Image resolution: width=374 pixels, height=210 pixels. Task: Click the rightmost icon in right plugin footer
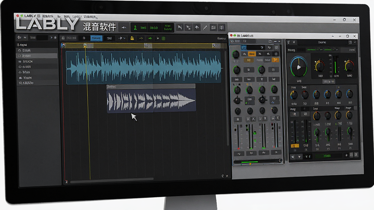pos(356,155)
